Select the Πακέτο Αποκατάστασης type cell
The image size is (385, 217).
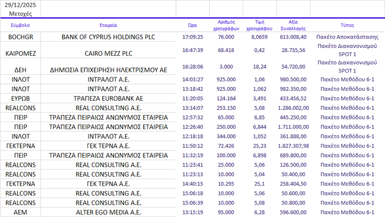point(347,37)
